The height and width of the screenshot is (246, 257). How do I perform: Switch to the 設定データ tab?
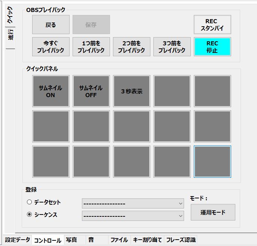coord(17,240)
